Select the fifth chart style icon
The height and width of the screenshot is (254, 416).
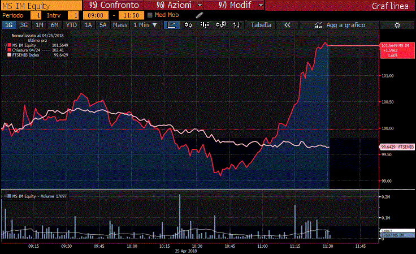237,25
